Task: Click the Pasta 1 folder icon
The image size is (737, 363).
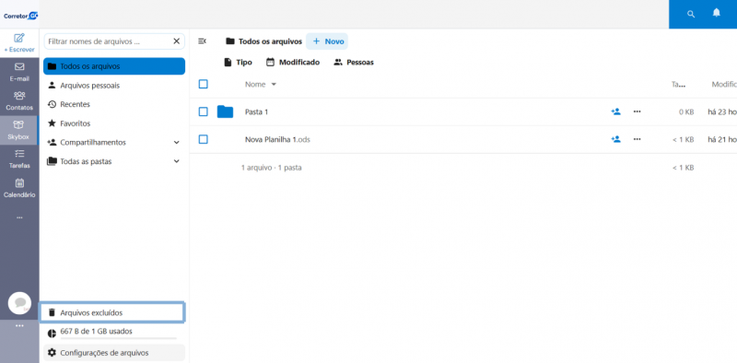Action: point(225,111)
